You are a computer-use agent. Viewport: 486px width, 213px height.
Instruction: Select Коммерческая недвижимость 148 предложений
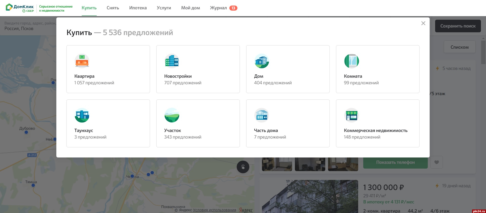378,123
